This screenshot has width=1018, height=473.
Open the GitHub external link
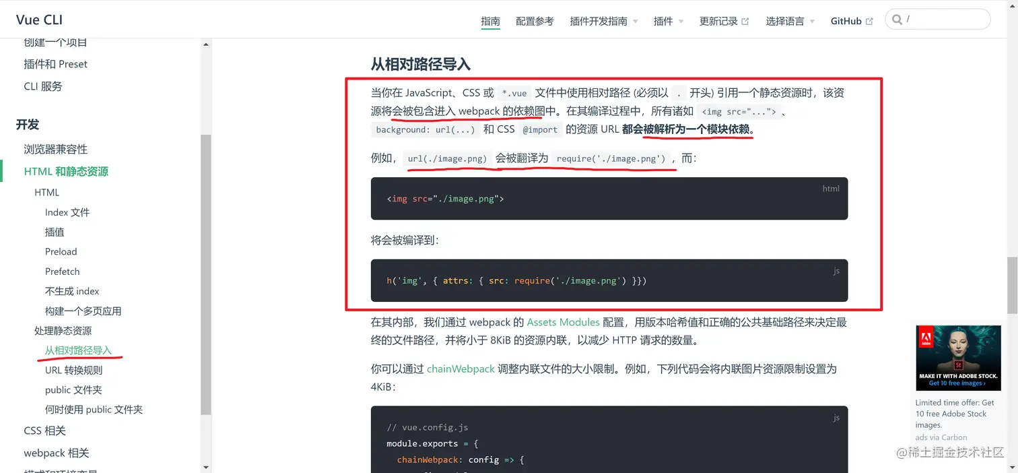tap(852, 21)
